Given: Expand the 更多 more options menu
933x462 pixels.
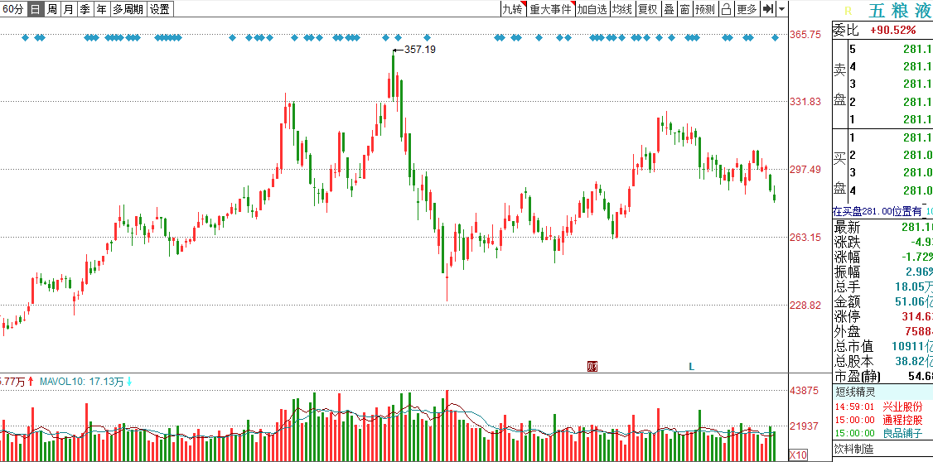Looking at the screenshot, I should tap(747, 9).
